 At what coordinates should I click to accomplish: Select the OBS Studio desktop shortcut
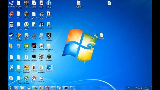coord(34,57)
